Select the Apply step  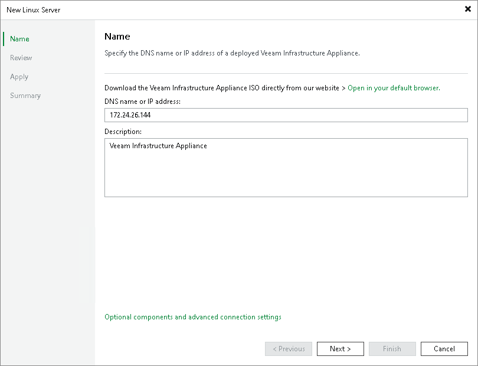(x=19, y=76)
